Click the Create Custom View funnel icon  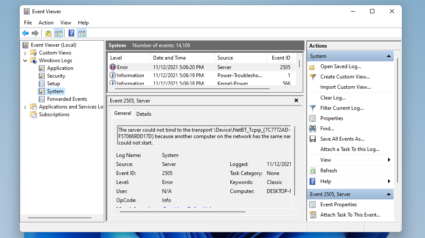pyautogui.click(x=313, y=77)
